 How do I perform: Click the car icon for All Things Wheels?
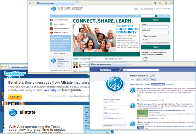click(51, 20)
